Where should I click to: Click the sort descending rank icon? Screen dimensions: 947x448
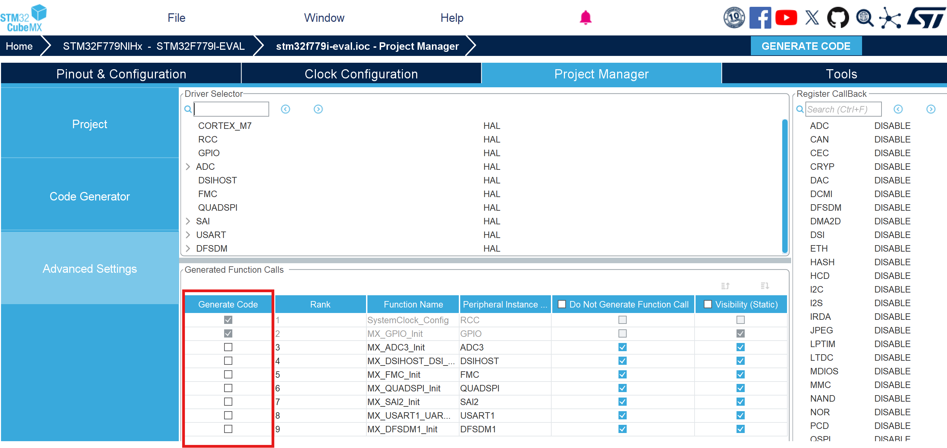pos(764,286)
